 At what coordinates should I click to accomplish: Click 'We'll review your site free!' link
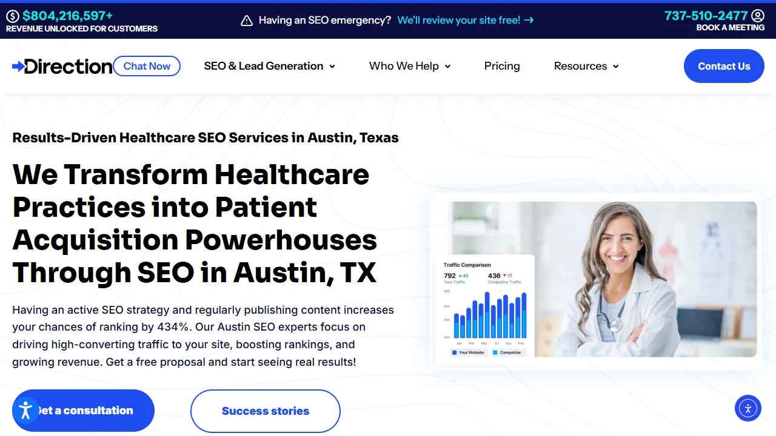(458, 20)
